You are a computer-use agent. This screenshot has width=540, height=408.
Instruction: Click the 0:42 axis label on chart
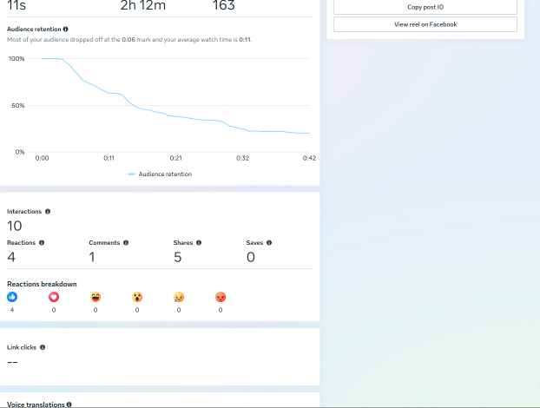click(309, 158)
